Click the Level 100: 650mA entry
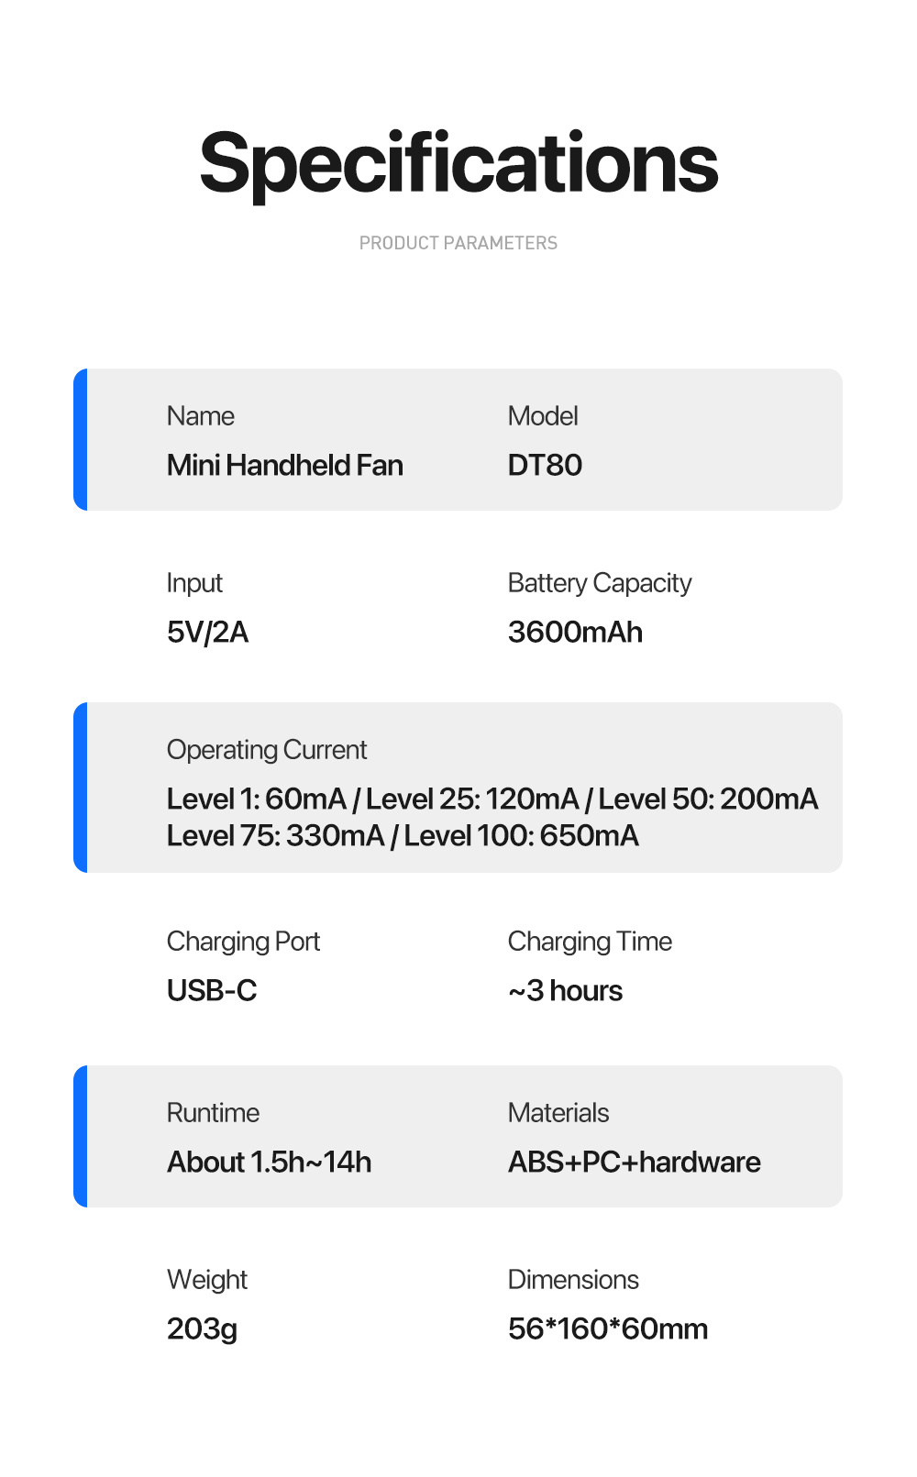This screenshot has height=1477, width=917. [521, 836]
